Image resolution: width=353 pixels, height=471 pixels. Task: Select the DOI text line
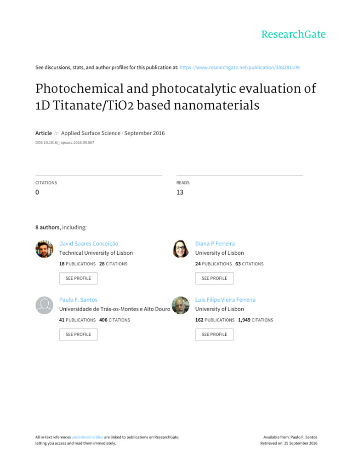[x=64, y=143]
